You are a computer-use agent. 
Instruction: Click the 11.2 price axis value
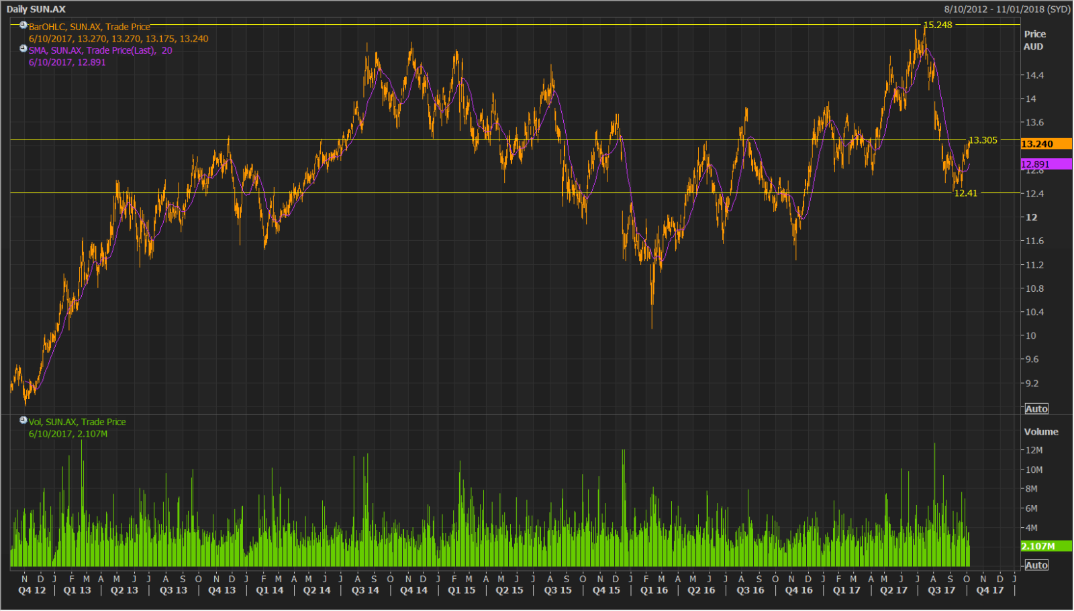[1034, 265]
